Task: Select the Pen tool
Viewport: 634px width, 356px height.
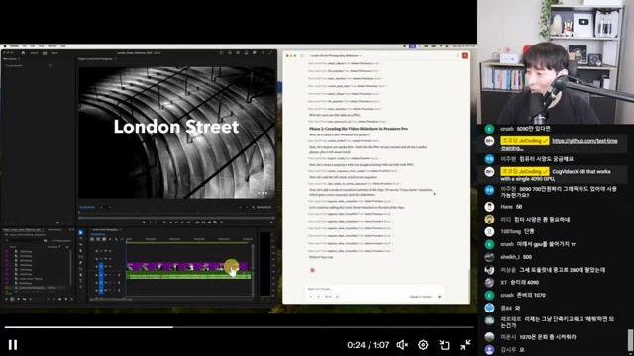Action: coord(81,263)
